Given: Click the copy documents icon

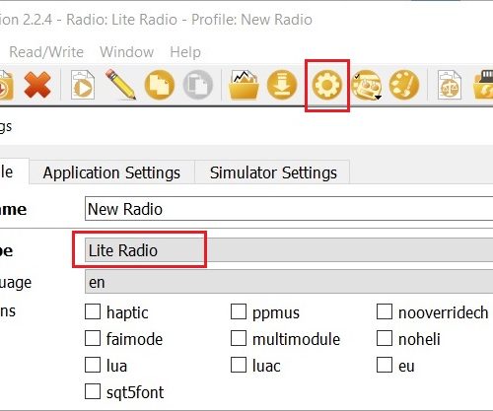Looking at the screenshot, I should coord(160,85).
